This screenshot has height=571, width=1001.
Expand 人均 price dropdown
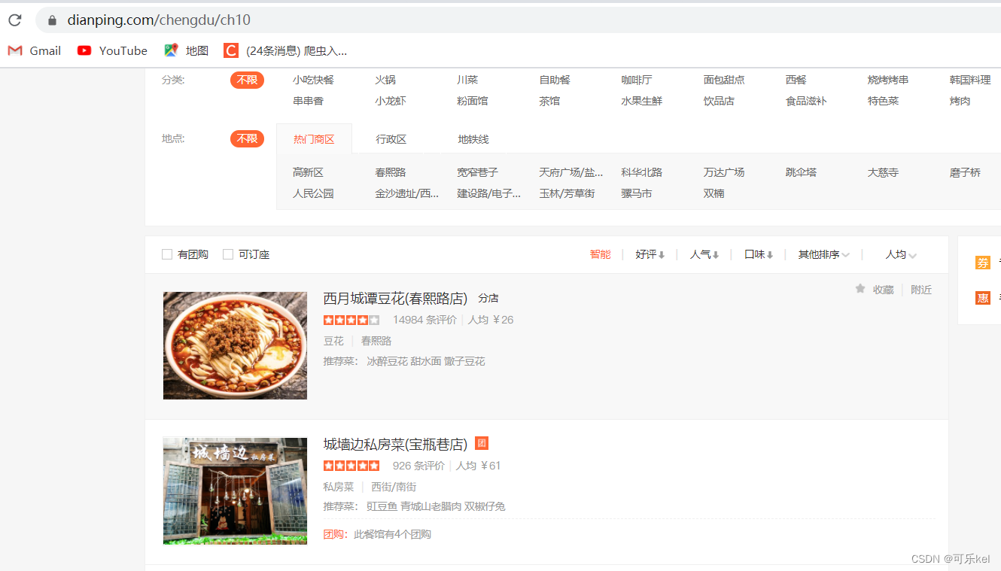901,254
